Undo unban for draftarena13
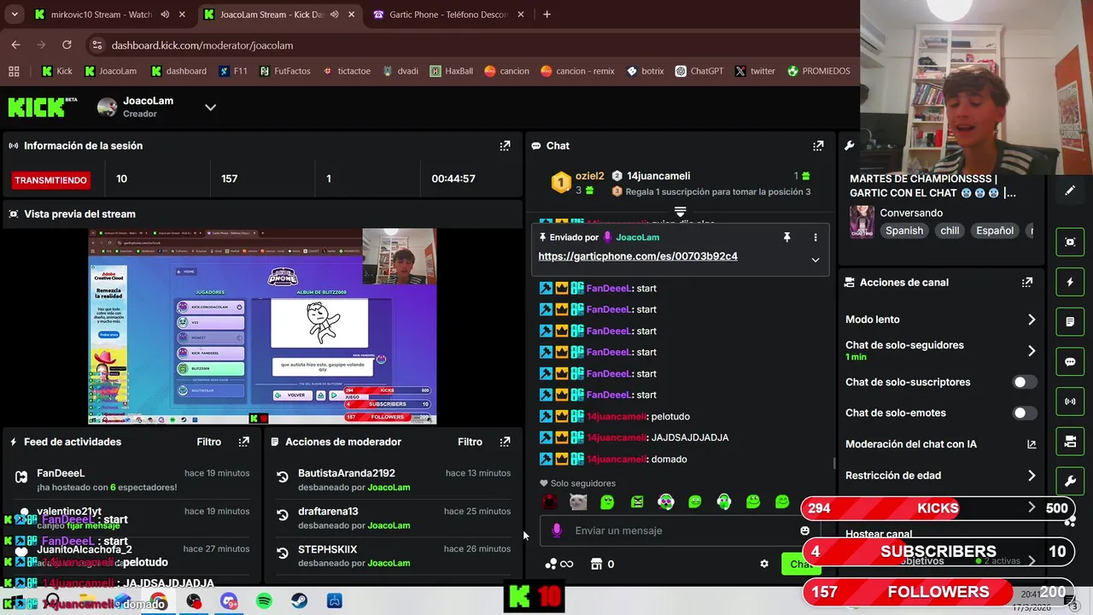The width and height of the screenshot is (1093, 615). coord(283,515)
